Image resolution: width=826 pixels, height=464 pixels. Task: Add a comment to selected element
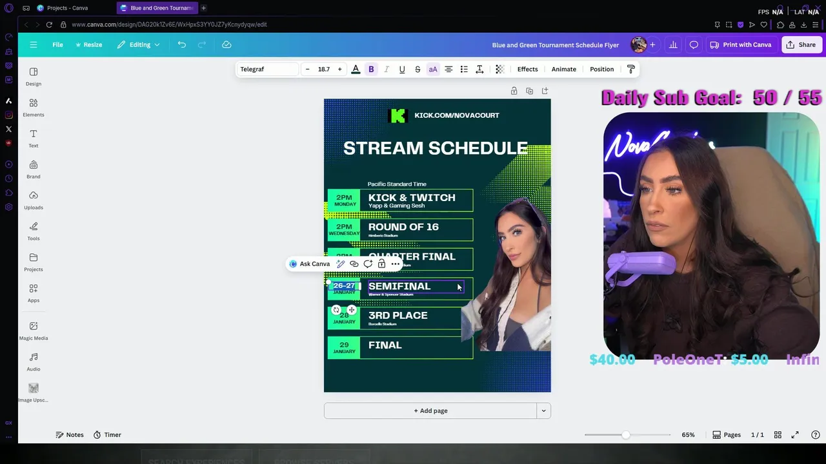[x=368, y=264]
